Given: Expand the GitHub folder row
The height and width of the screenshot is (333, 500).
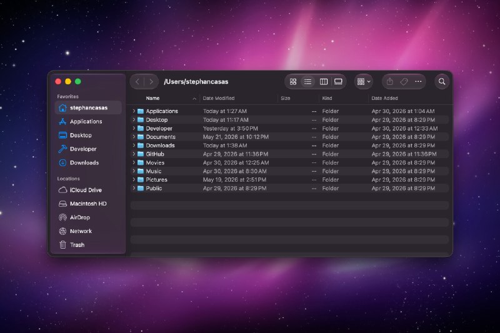Looking at the screenshot, I should 134,154.
